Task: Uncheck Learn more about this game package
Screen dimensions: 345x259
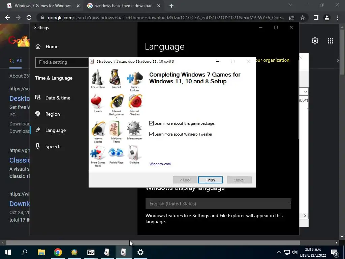Action: coord(151,123)
